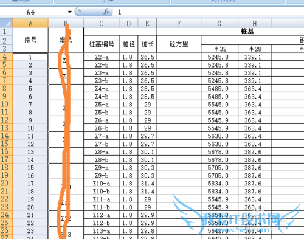Click the 桩径 header cell

128,44
